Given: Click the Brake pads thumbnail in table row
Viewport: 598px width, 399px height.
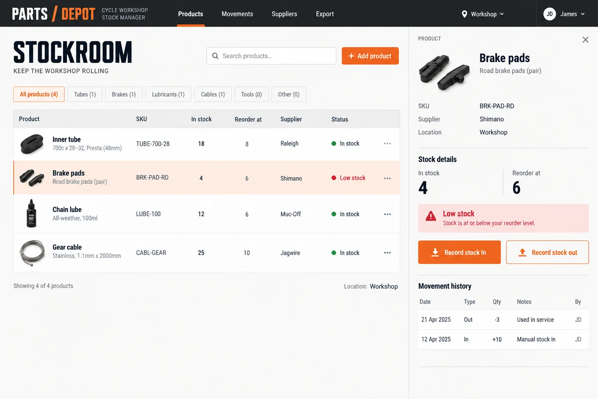Looking at the screenshot, I should [x=32, y=178].
